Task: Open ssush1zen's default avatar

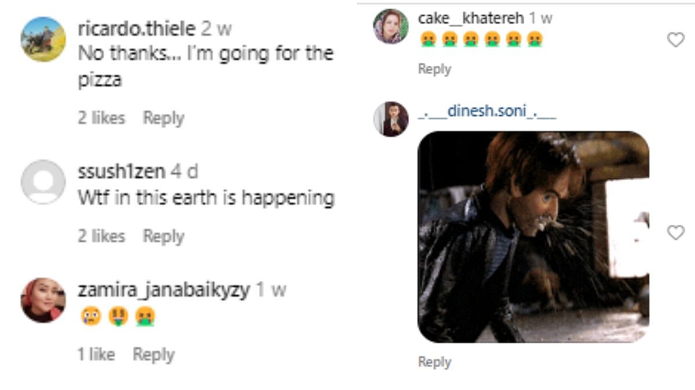Action: [43, 182]
